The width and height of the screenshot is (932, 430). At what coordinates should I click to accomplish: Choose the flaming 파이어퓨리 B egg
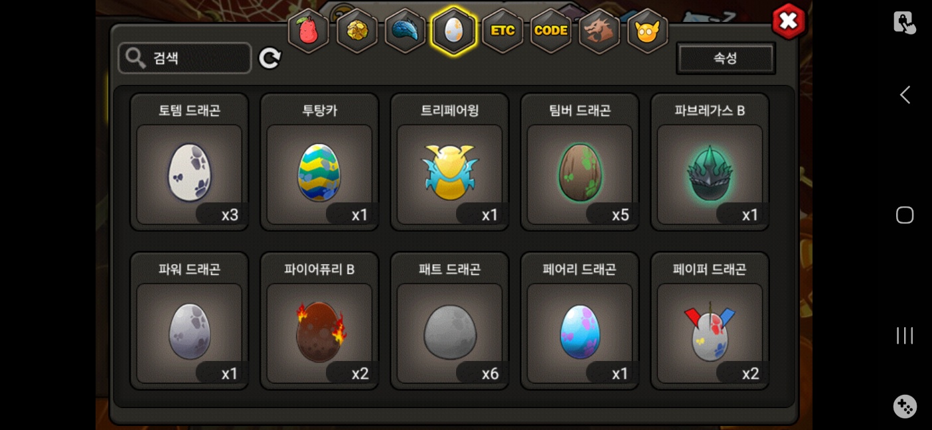click(319, 321)
